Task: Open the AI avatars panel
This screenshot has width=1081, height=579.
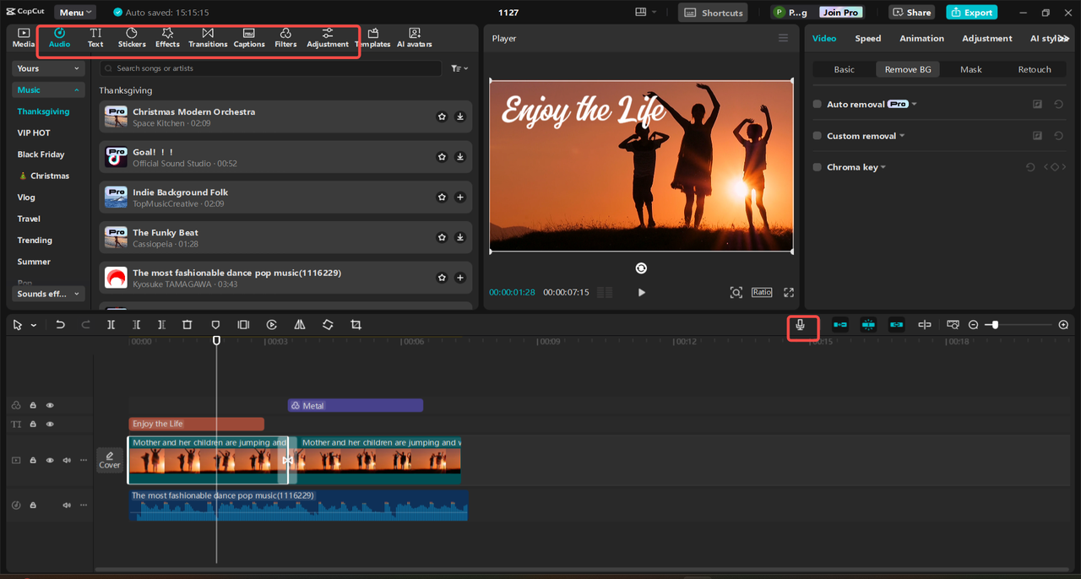Action: tap(415, 38)
